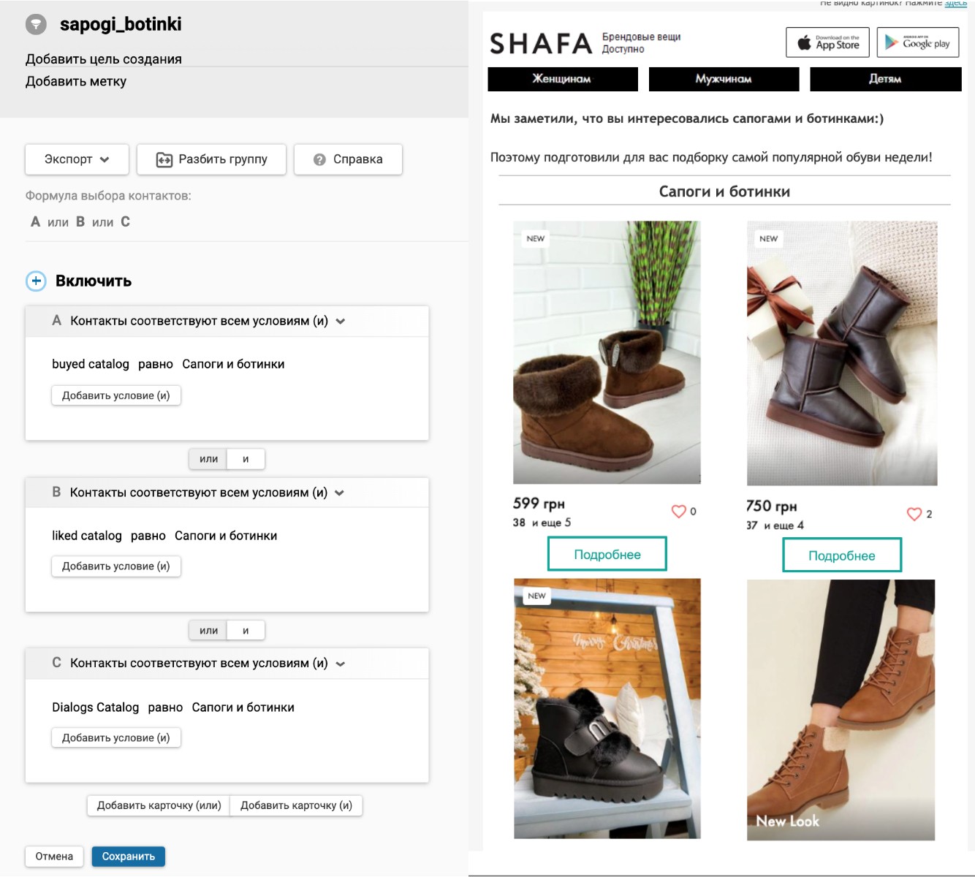975x877 pixels.
Task: Expand the condition type chevron of card A
Action: pos(340,322)
